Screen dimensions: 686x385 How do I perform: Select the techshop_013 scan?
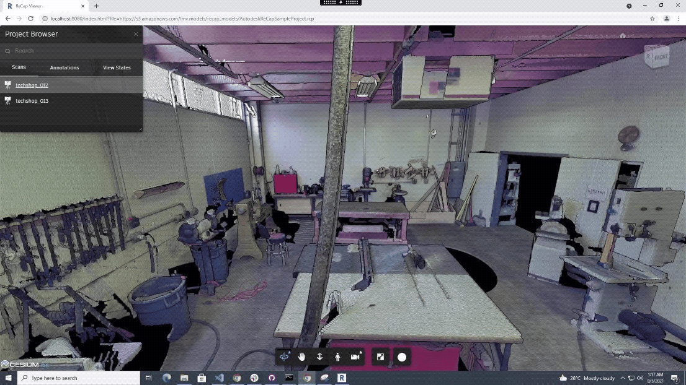(32, 100)
